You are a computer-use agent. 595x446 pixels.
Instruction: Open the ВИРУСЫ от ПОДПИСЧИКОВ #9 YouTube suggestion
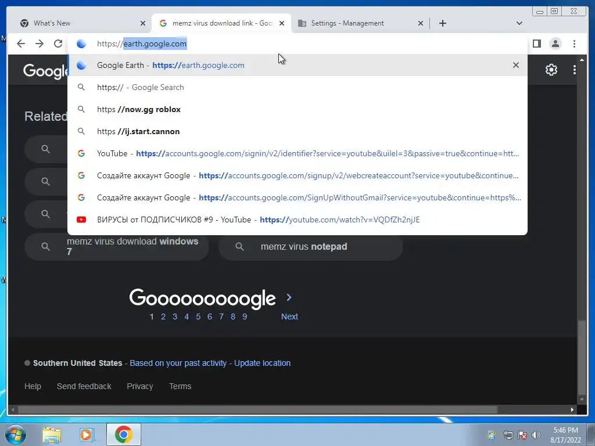[297, 220]
